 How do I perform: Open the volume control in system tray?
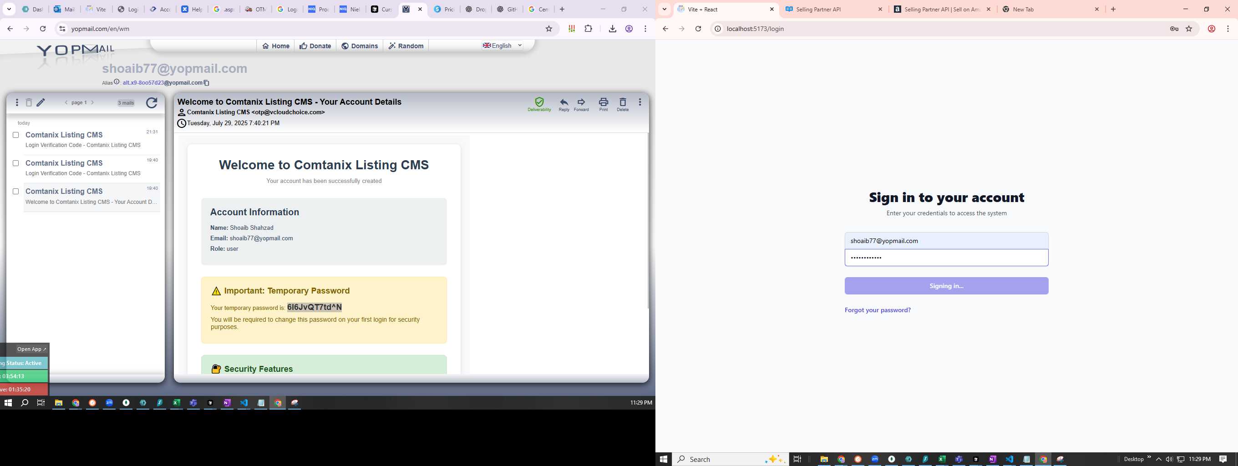pyautogui.click(x=1169, y=459)
